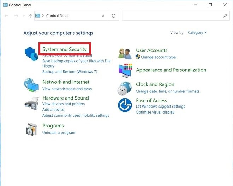
Task: Click the System and Security shield icon
Action: [x=31, y=54]
